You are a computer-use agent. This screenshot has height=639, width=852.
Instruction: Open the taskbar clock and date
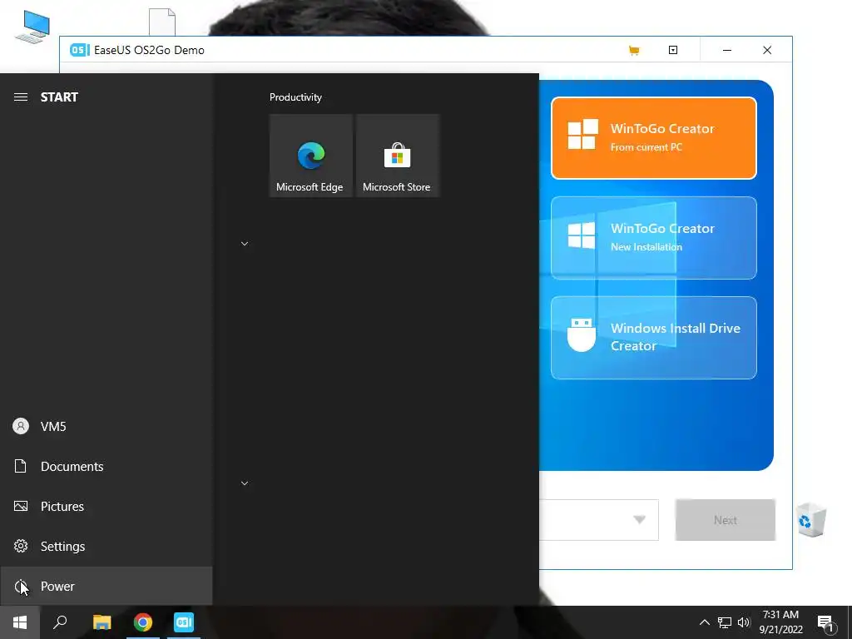[780, 622]
